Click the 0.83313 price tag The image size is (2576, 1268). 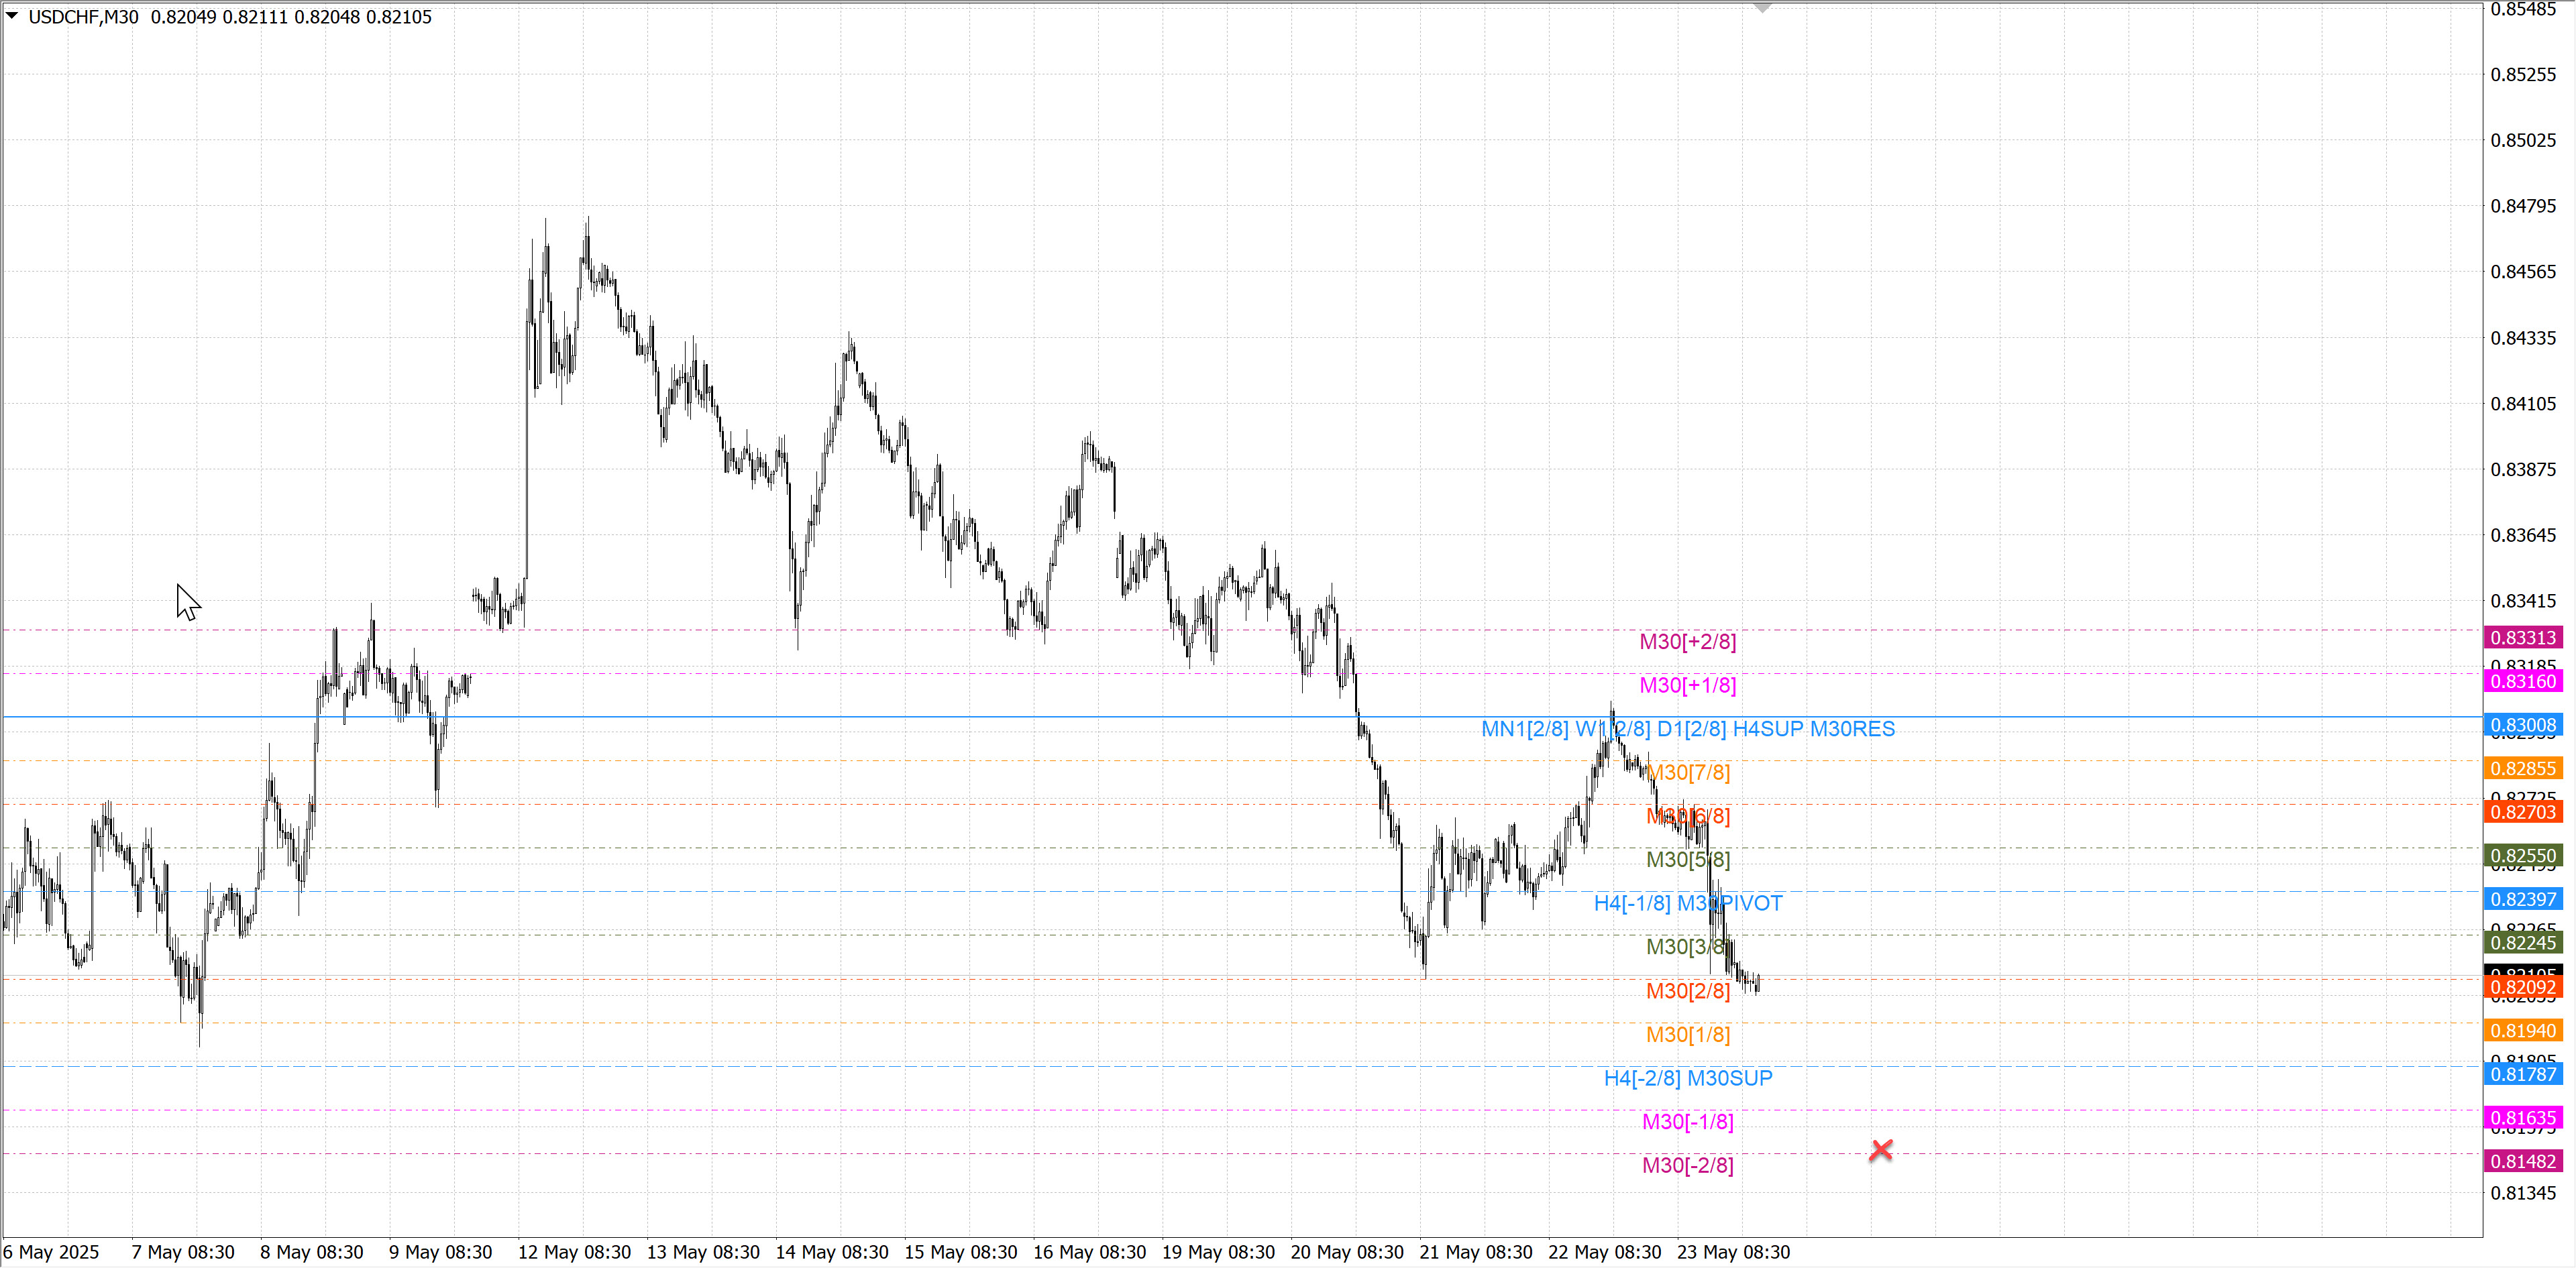pyautogui.click(x=2522, y=638)
